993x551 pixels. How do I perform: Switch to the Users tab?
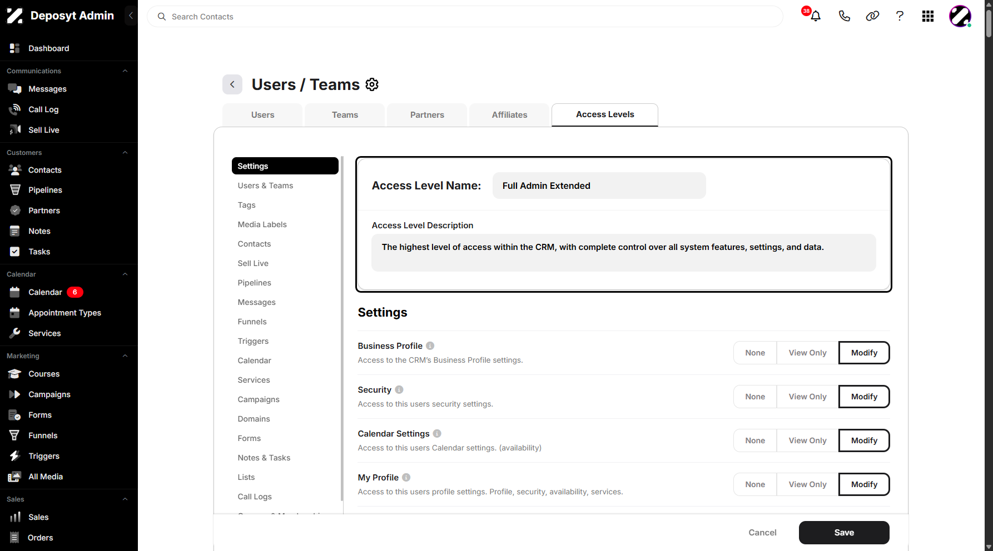click(x=262, y=115)
